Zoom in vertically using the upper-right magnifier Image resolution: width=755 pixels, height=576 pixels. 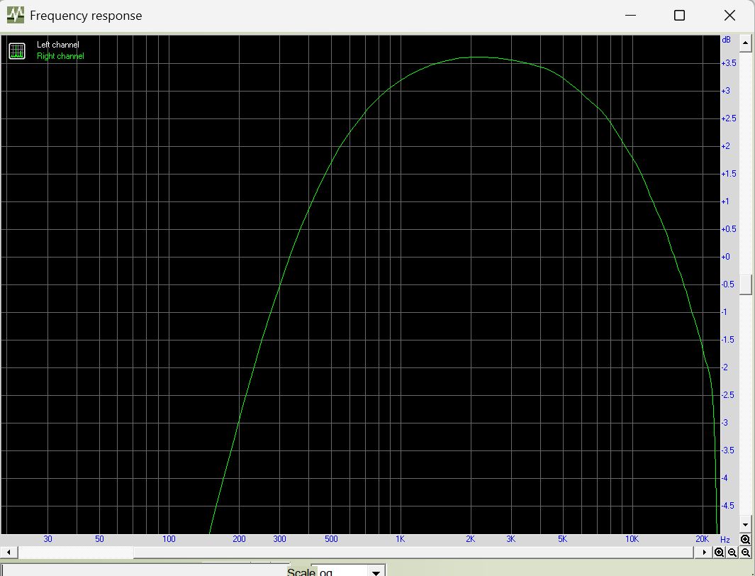[x=745, y=539]
